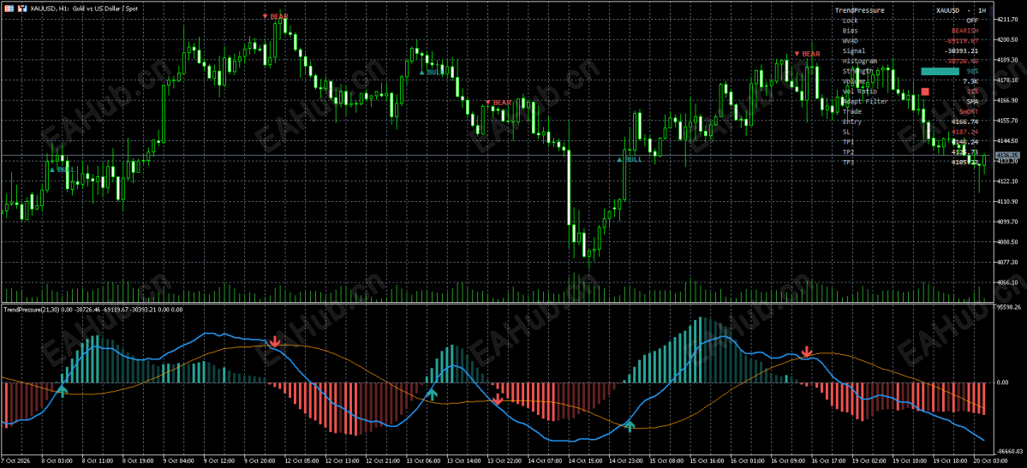
Task: Toggle the Lock OFF value
Action: 972,21
